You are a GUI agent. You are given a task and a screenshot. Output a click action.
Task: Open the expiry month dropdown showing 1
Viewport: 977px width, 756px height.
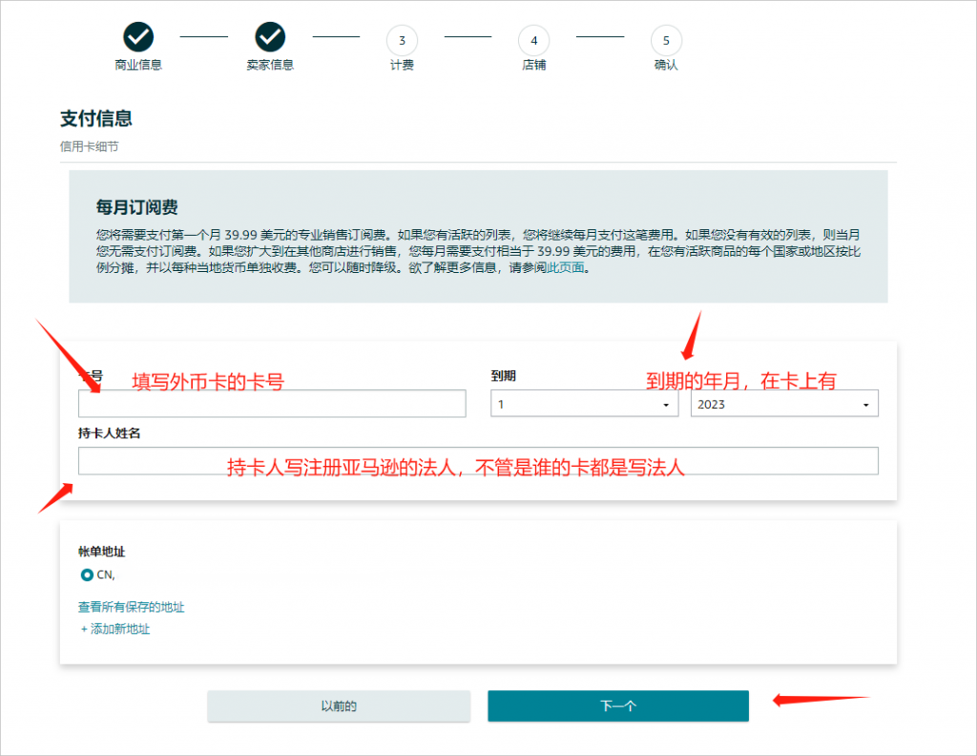coord(585,404)
